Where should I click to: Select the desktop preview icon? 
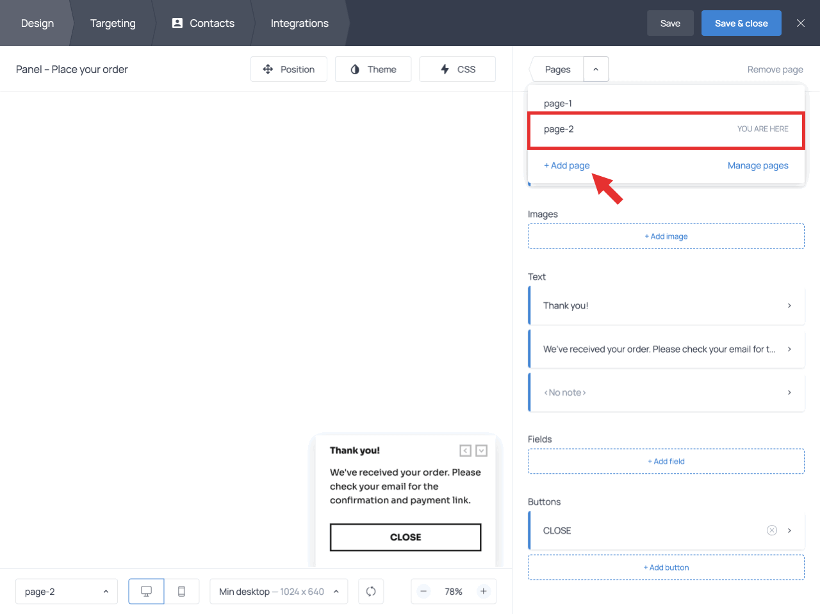146,591
